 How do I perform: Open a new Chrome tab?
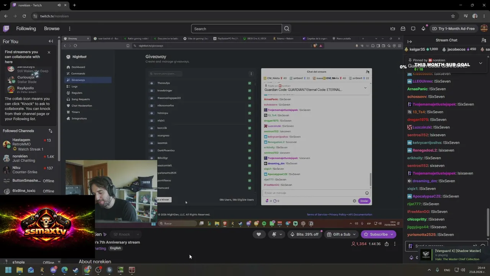coord(74,5)
